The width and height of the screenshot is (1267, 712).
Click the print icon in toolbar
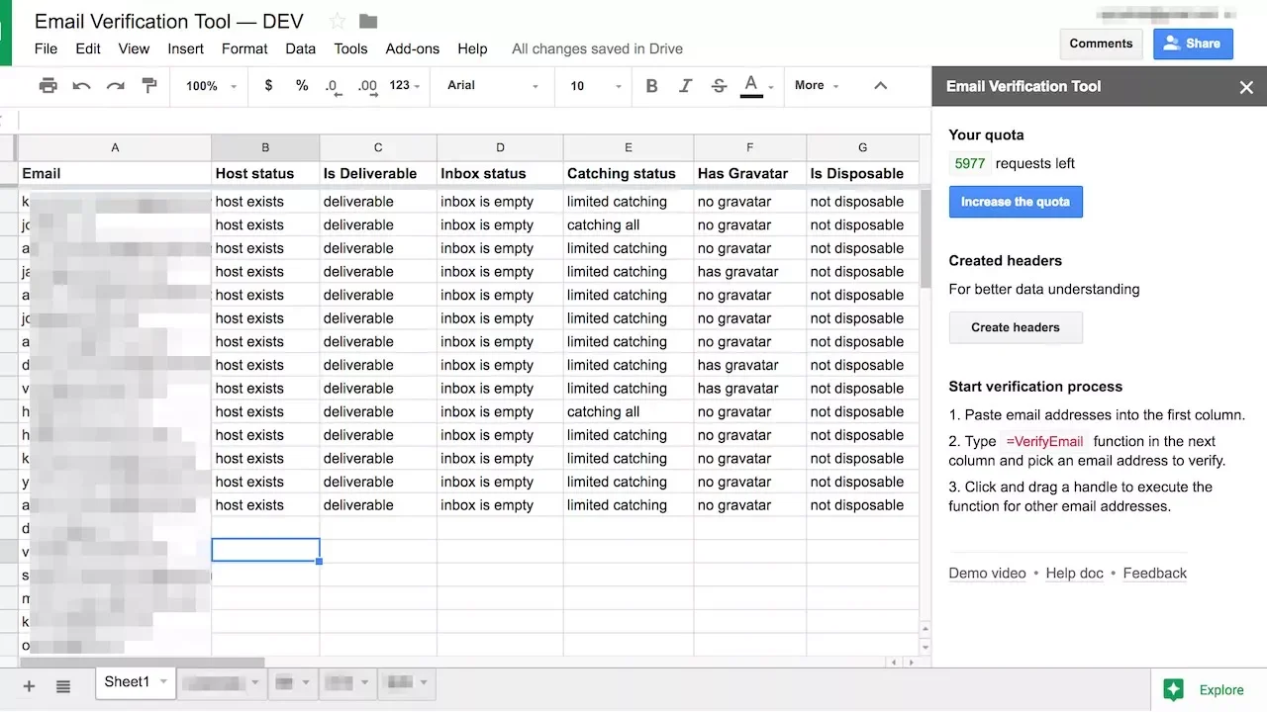pos(48,86)
